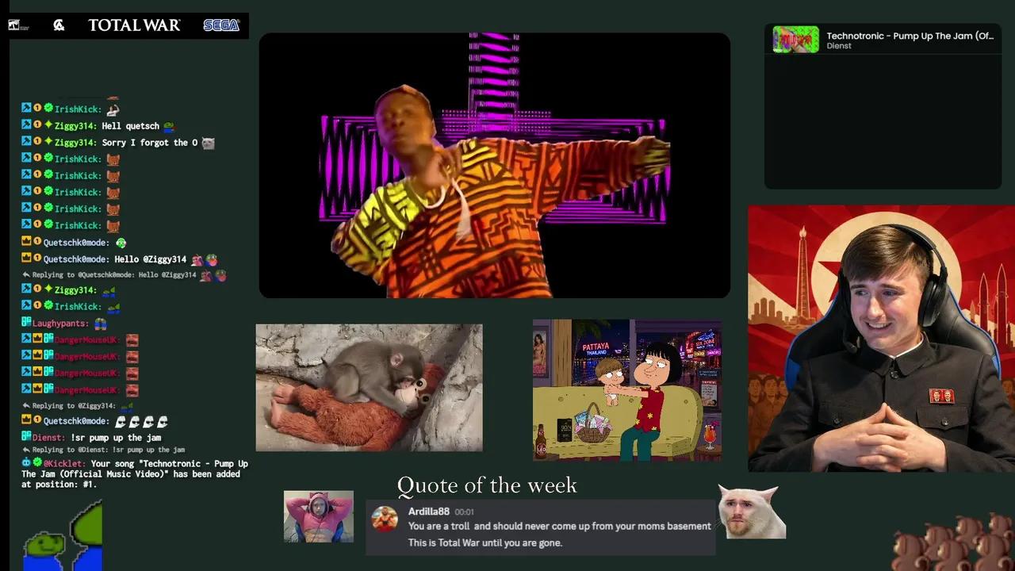Click Kicklet's message 'Your song ... has been added'
This screenshot has height=571, width=1015.
[135, 473]
